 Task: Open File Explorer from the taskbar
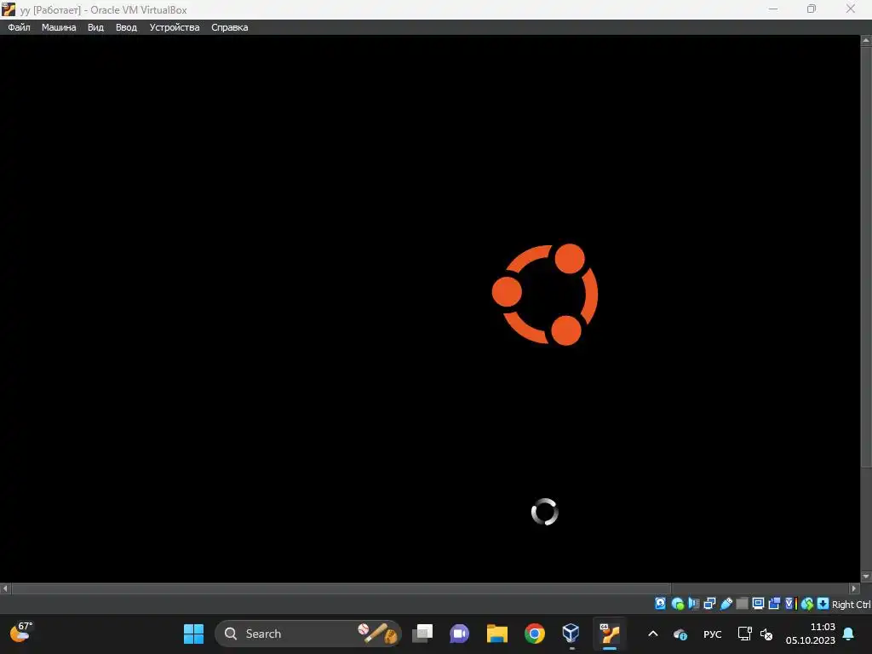496,634
